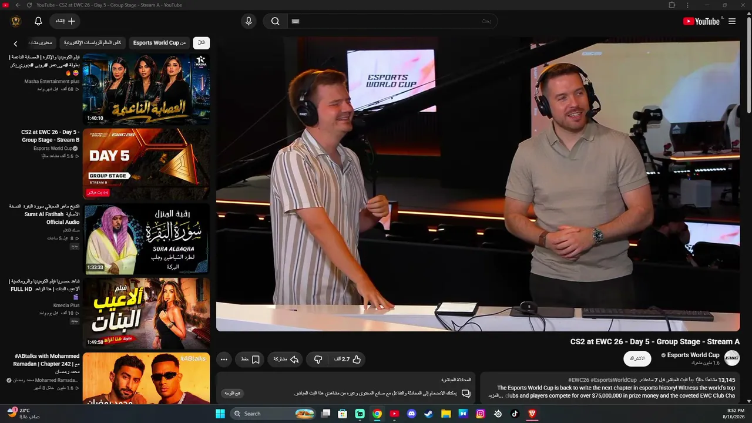Start voice search with the microphone
Viewport: 752px width, 423px height.
click(x=249, y=21)
